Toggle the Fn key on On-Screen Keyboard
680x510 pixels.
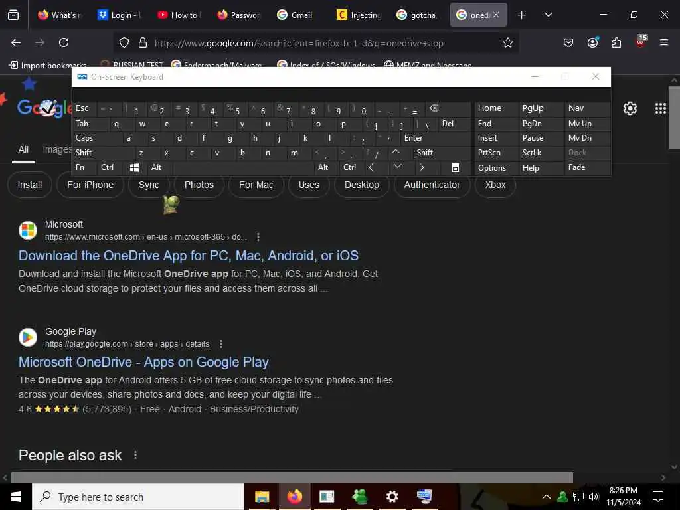[x=85, y=167]
